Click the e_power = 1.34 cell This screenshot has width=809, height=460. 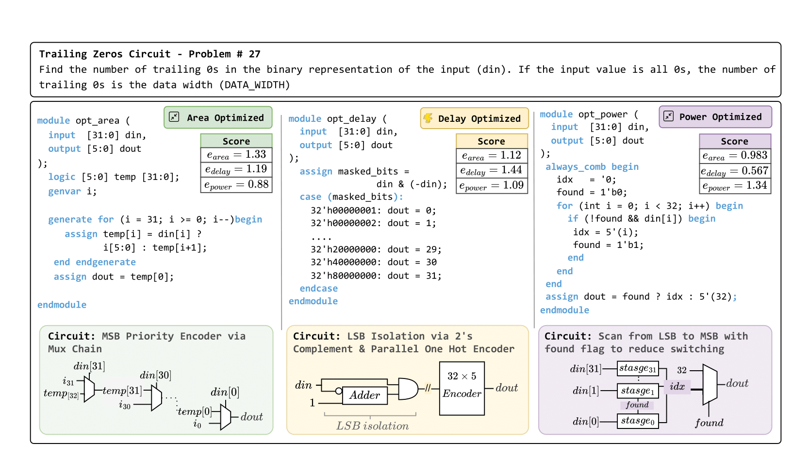[735, 186]
